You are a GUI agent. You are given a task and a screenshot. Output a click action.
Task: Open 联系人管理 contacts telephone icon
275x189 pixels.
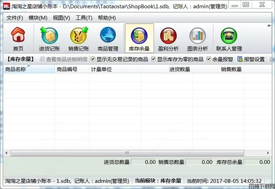click(x=229, y=39)
